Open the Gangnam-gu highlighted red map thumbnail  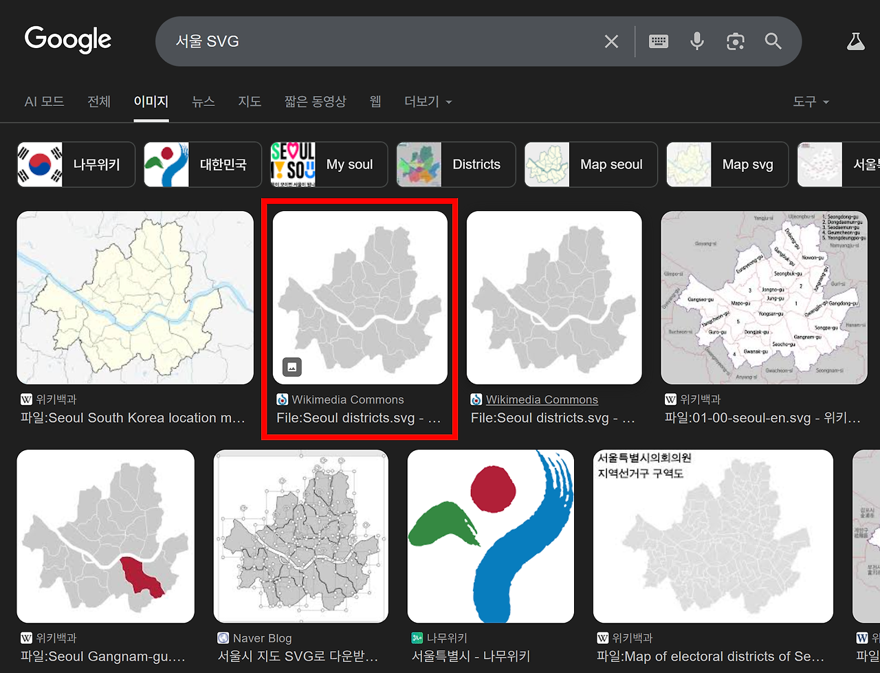(106, 536)
